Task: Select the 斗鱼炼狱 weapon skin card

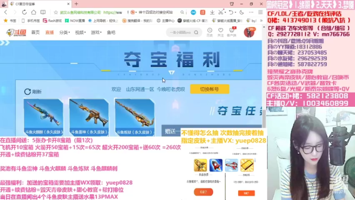Action: click(134, 117)
